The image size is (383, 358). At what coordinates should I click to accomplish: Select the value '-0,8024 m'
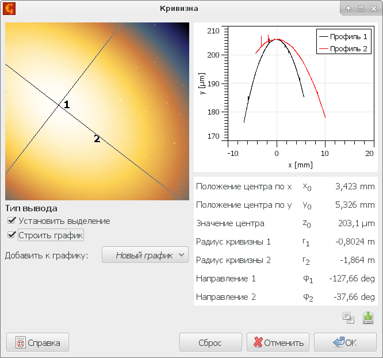tap(355, 242)
